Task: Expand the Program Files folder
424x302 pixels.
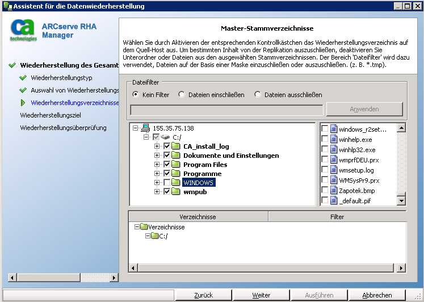Action: pyautogui.click(x=157, y=165)
